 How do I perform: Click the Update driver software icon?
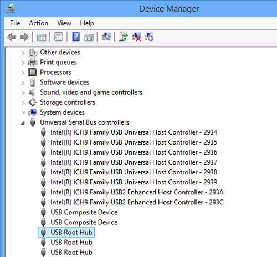coord(124,37)
